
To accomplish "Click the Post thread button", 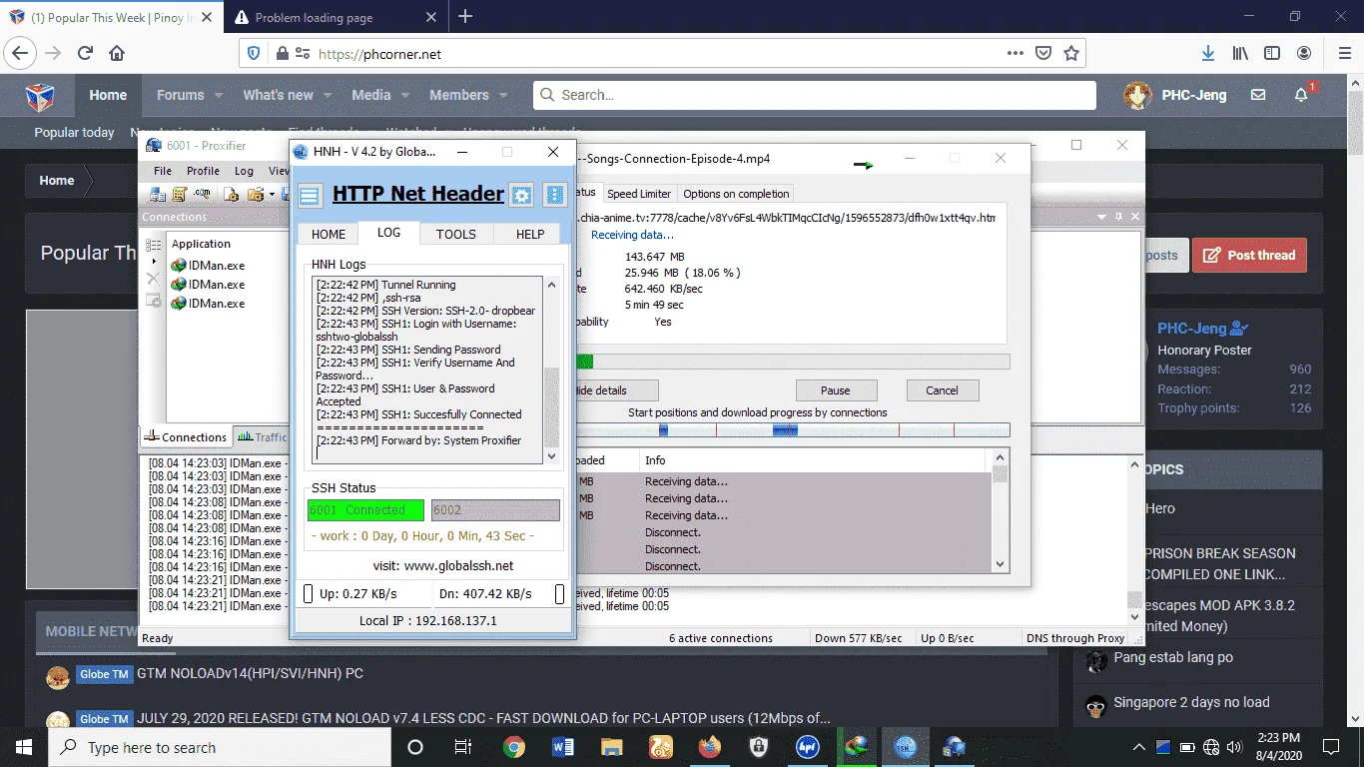I will coord(1249,255).
